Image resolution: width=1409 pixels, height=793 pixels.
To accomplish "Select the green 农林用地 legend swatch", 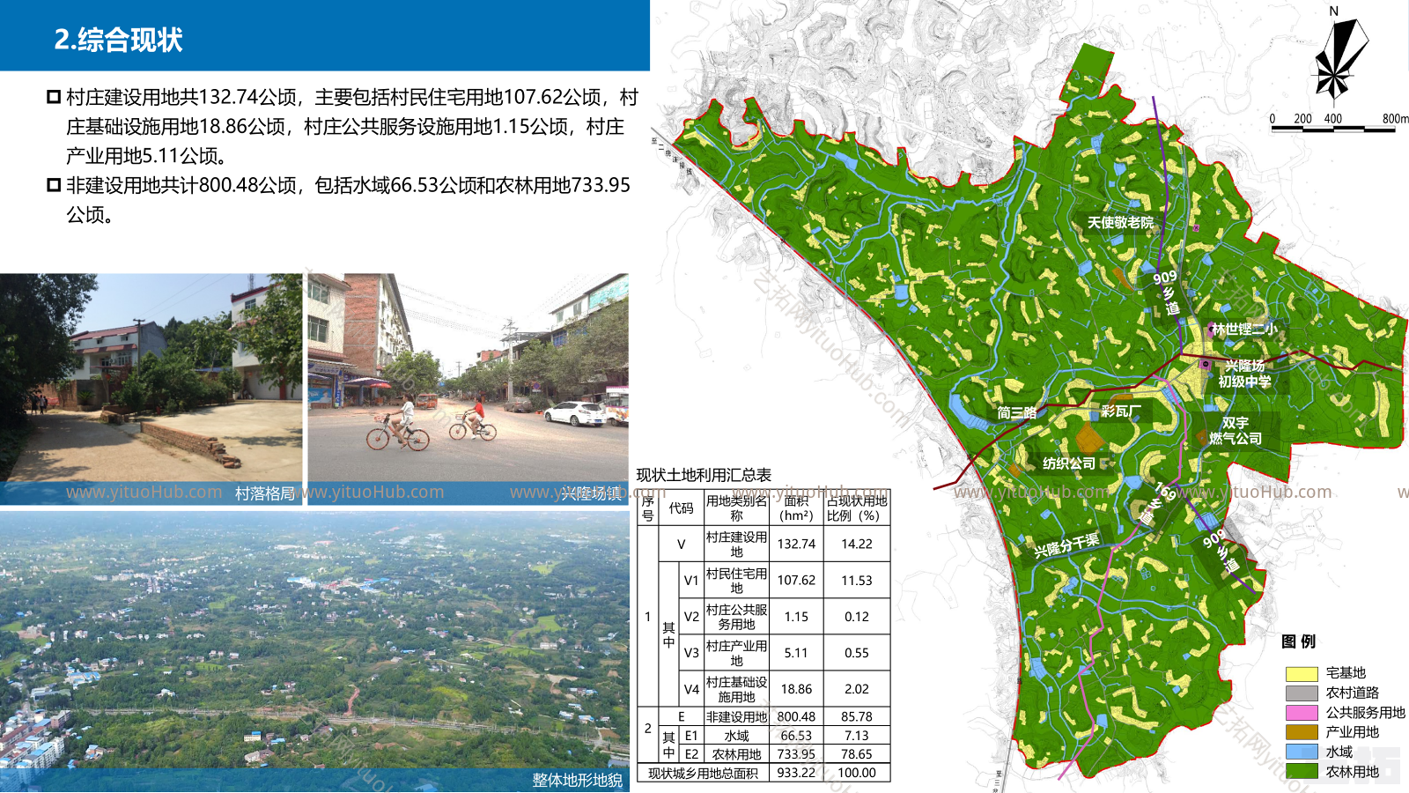I will [x=1302, y=771].
